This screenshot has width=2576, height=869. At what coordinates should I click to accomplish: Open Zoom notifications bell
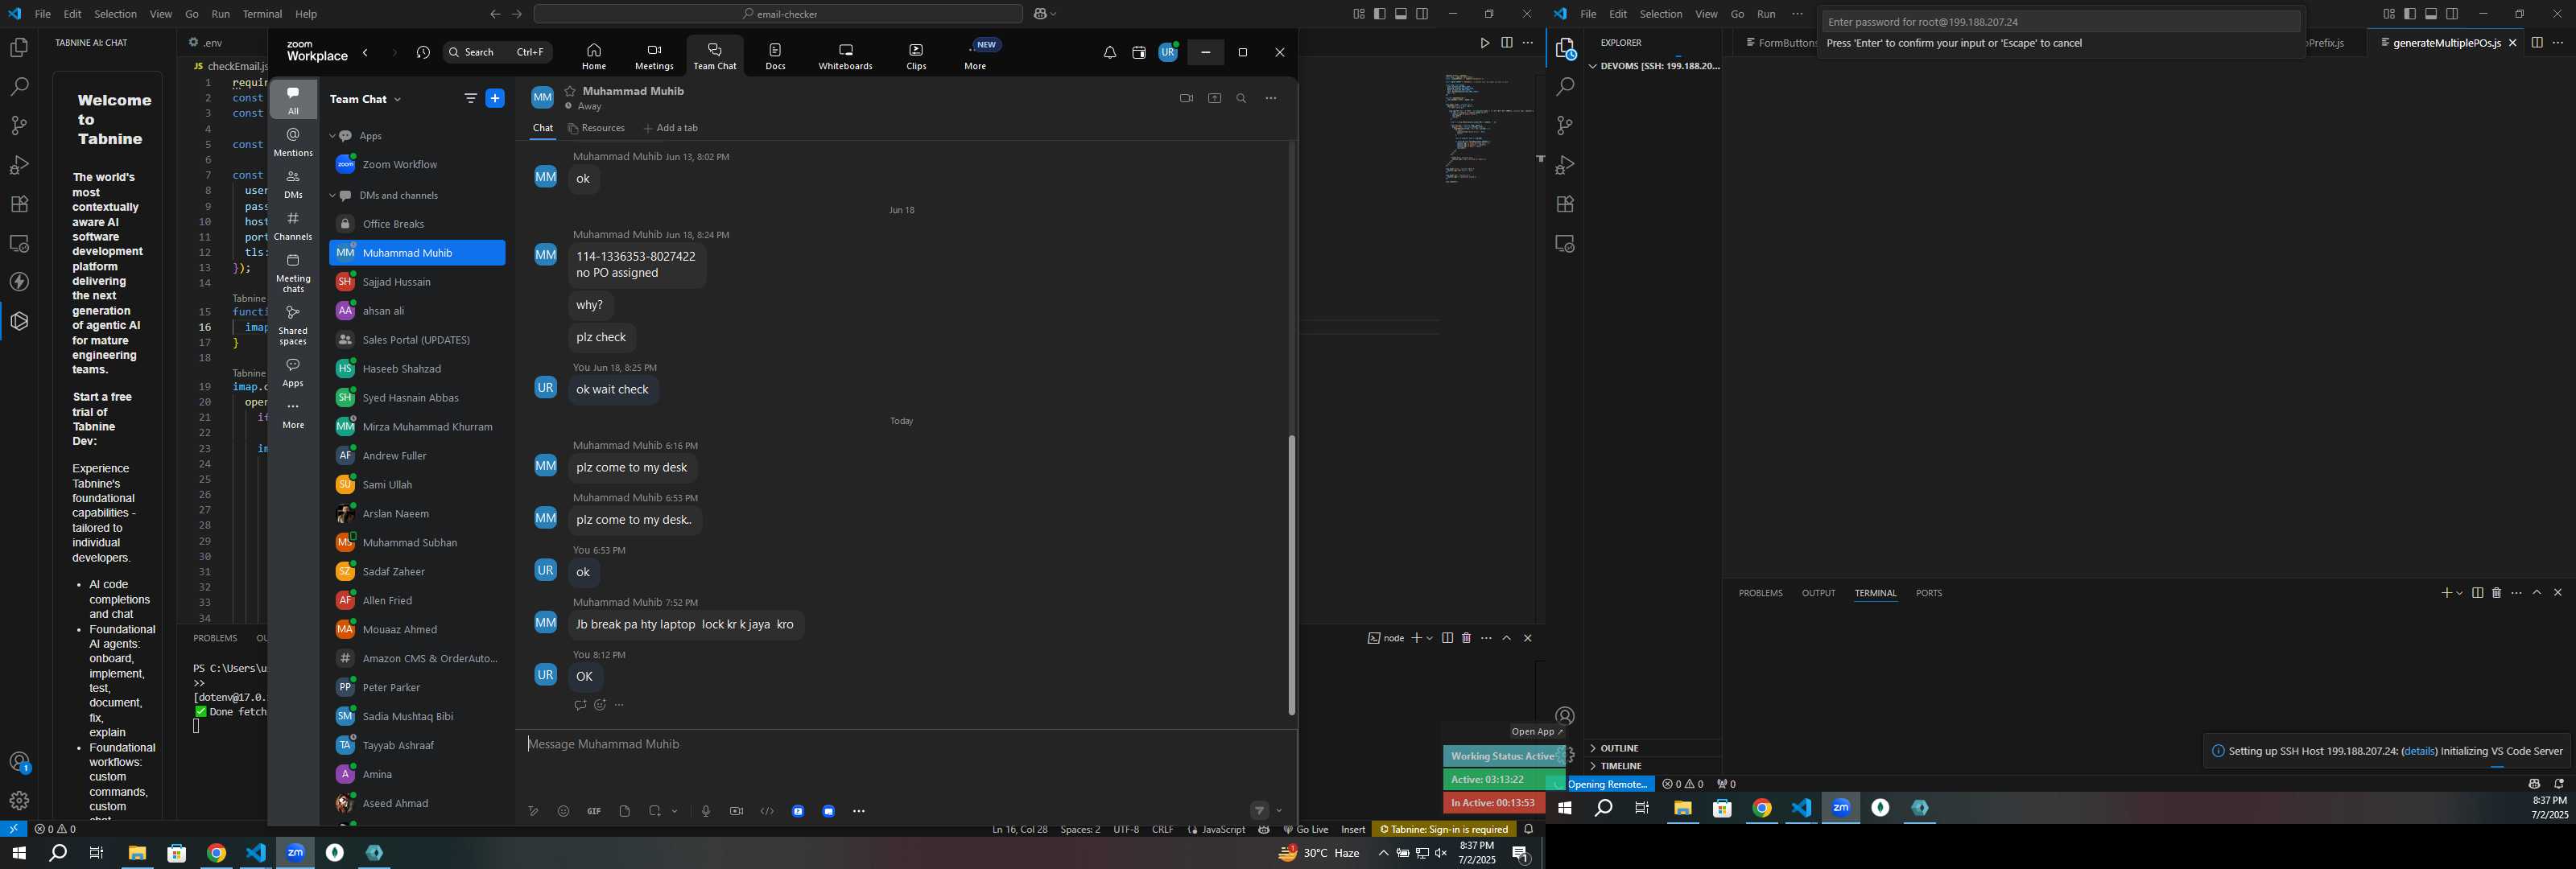coord(1110,53)
